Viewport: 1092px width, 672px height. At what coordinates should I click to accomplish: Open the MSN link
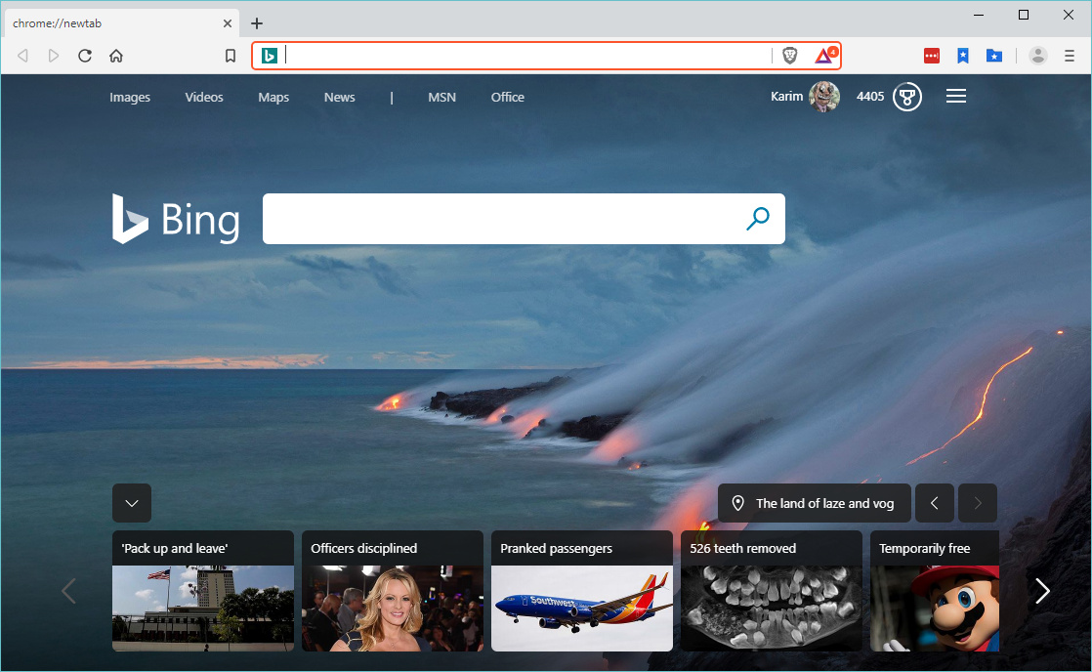(x=441, y=97)
